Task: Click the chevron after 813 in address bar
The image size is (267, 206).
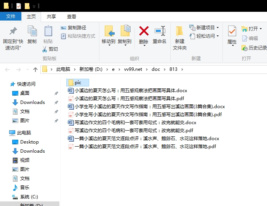Action: 182,69
